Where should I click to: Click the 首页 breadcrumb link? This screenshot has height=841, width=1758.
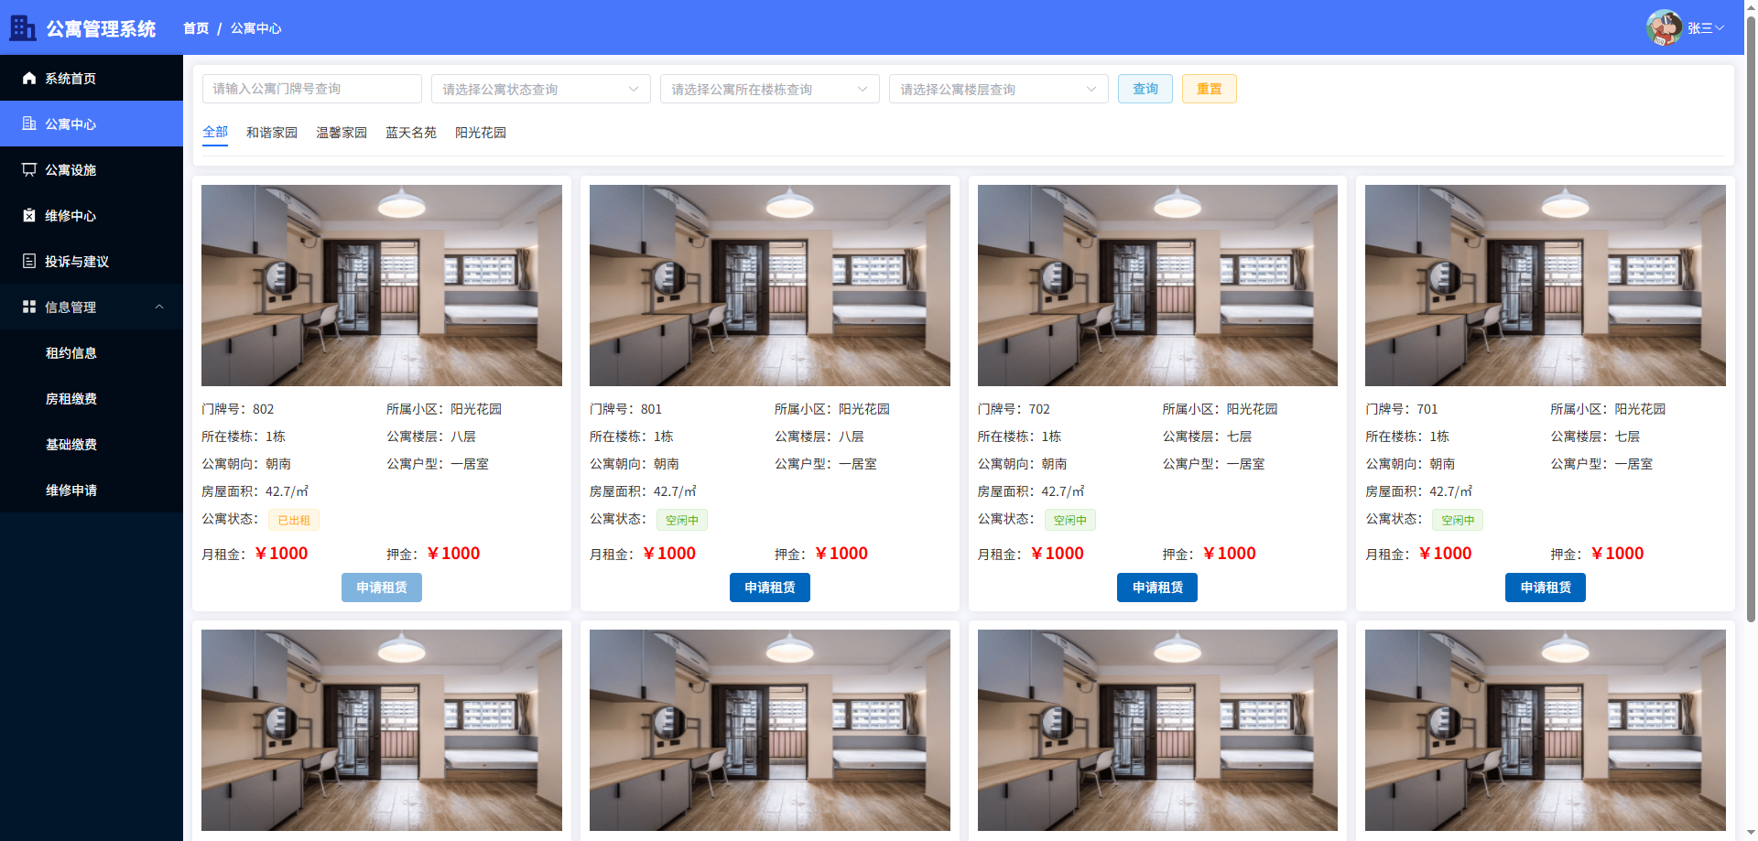[x=196, y=28]
